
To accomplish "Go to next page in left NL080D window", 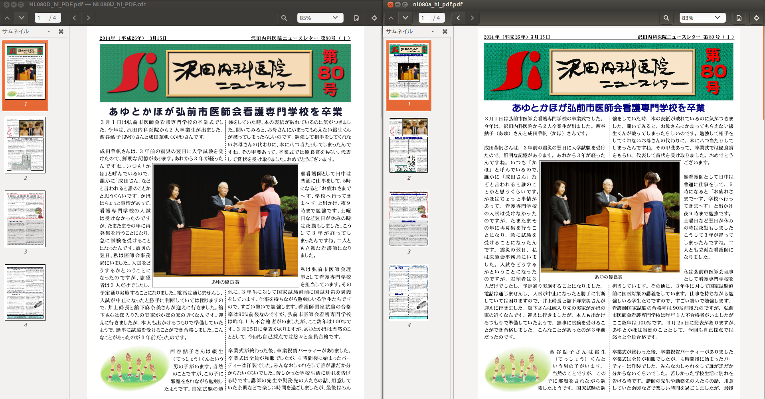I will coord(22,18).
